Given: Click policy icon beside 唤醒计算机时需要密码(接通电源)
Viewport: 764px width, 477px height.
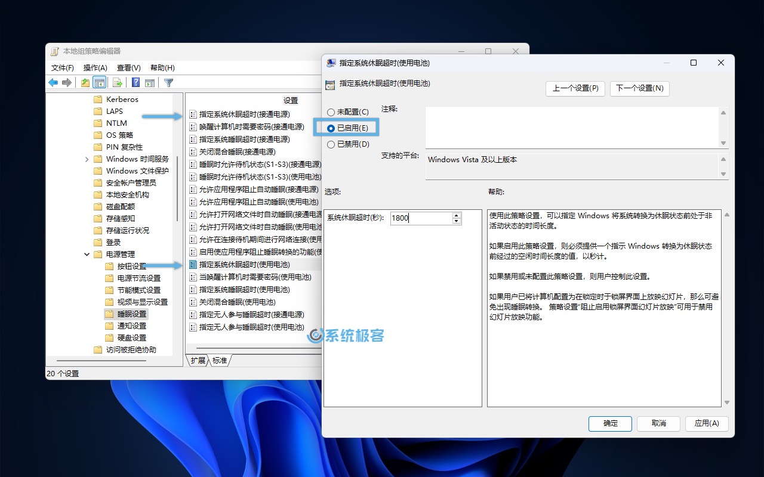Looking at the screenshot, I should (x=193, y=126).
